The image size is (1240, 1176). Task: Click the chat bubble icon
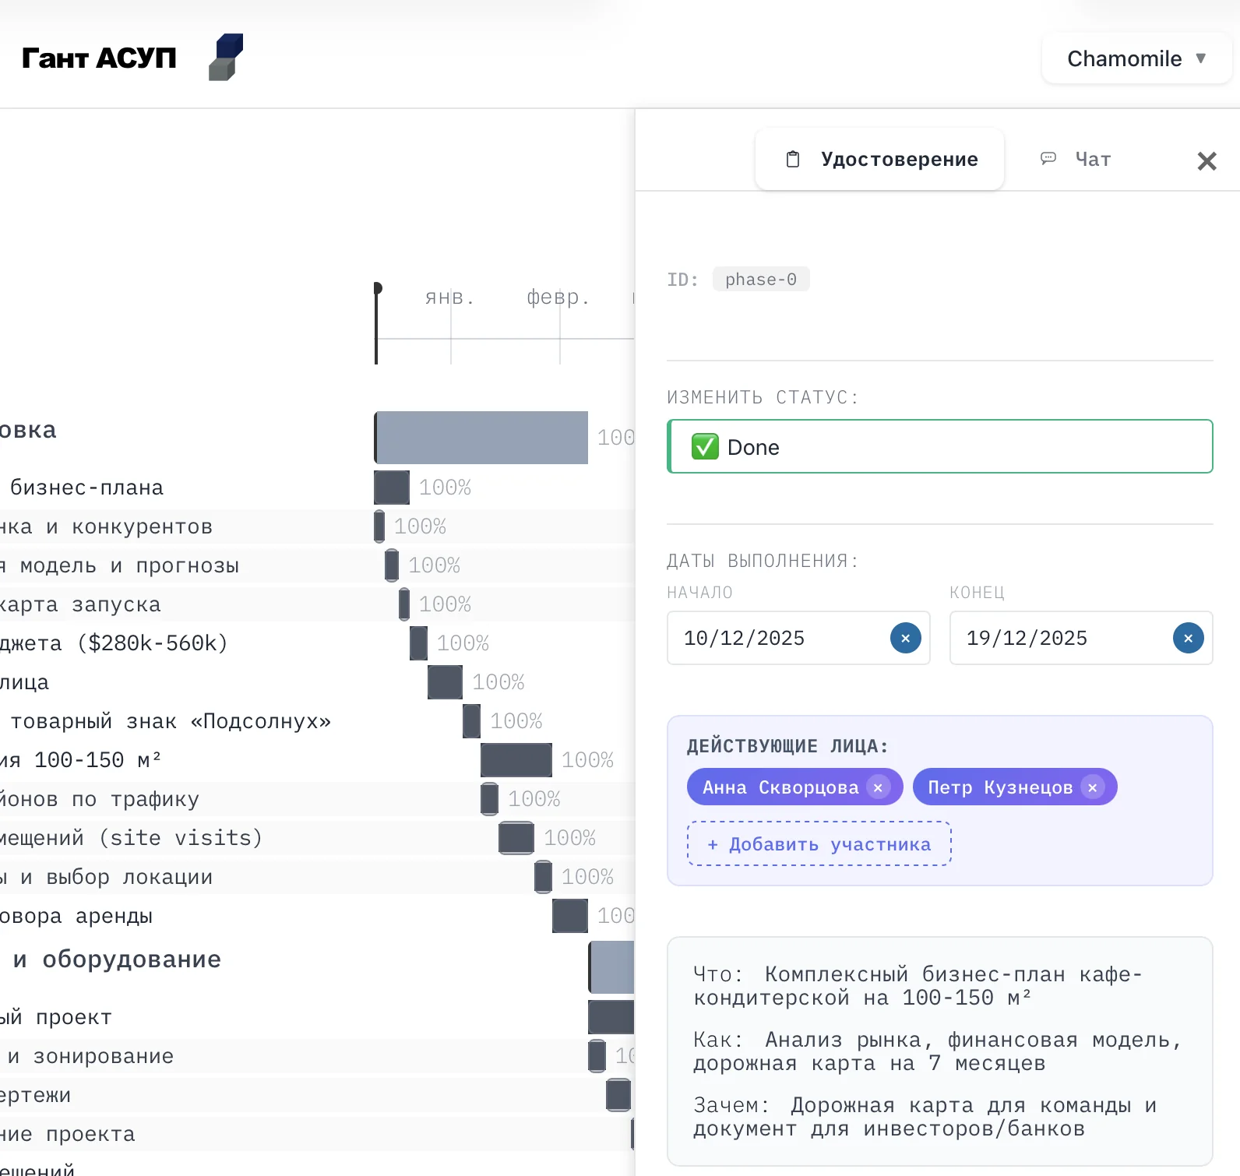1048,159
